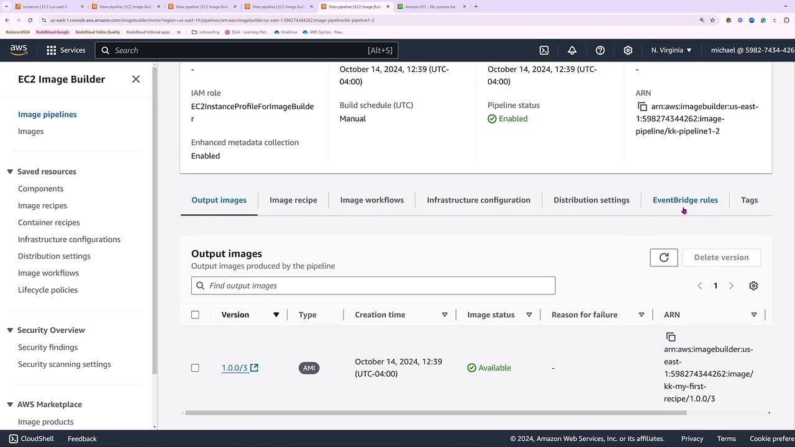Image resolution: width=795 pixels, height=447 pixels.
Task: Bookmark this page with the star icon
Action: click(712, 20)
